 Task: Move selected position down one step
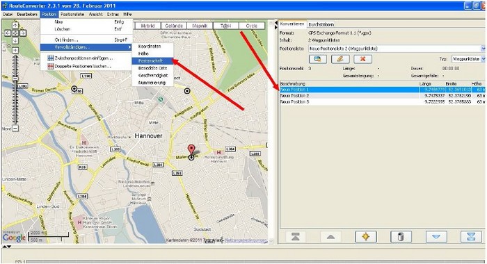point(436,237)
